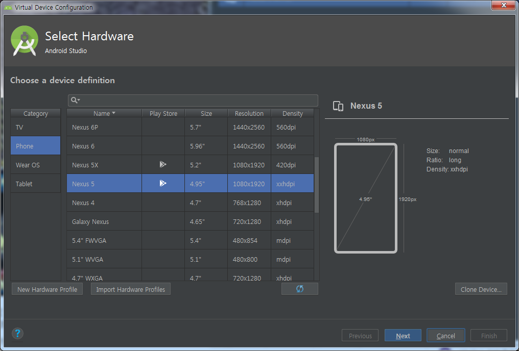Click the disabled Finish button

489,336
